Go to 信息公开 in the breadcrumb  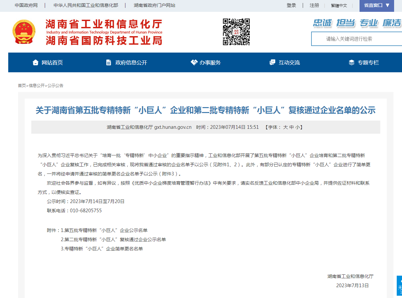click(37, 85)
